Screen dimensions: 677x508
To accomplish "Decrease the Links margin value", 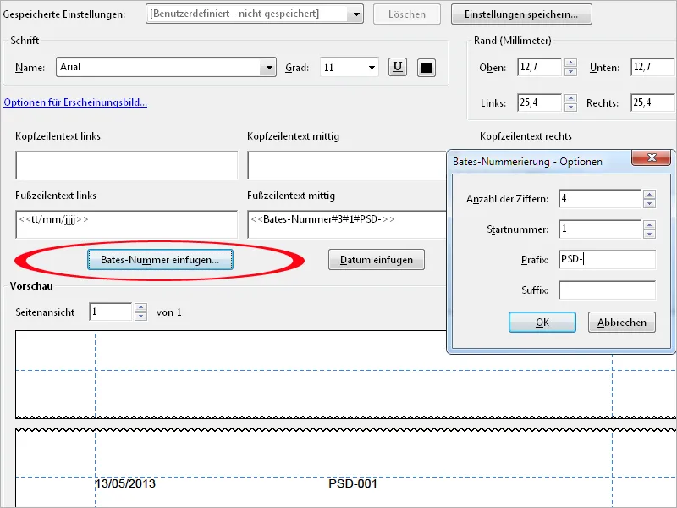I will (570, 108).
